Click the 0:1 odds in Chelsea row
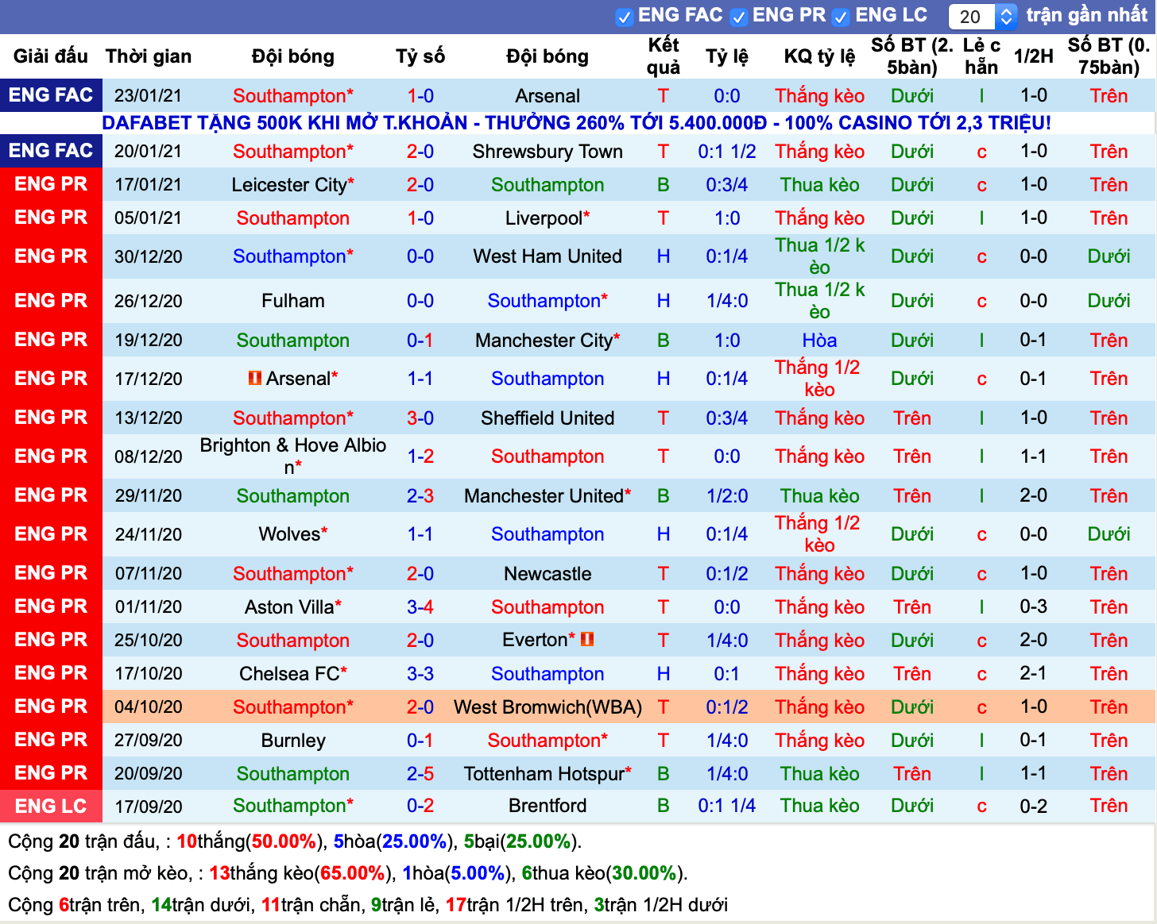The image size is (1157, 924). (727, 674)
